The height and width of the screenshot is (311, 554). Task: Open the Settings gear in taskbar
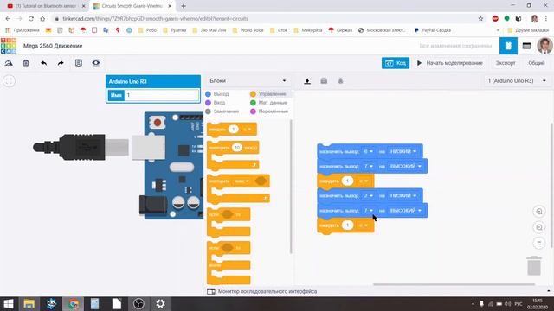160,304
